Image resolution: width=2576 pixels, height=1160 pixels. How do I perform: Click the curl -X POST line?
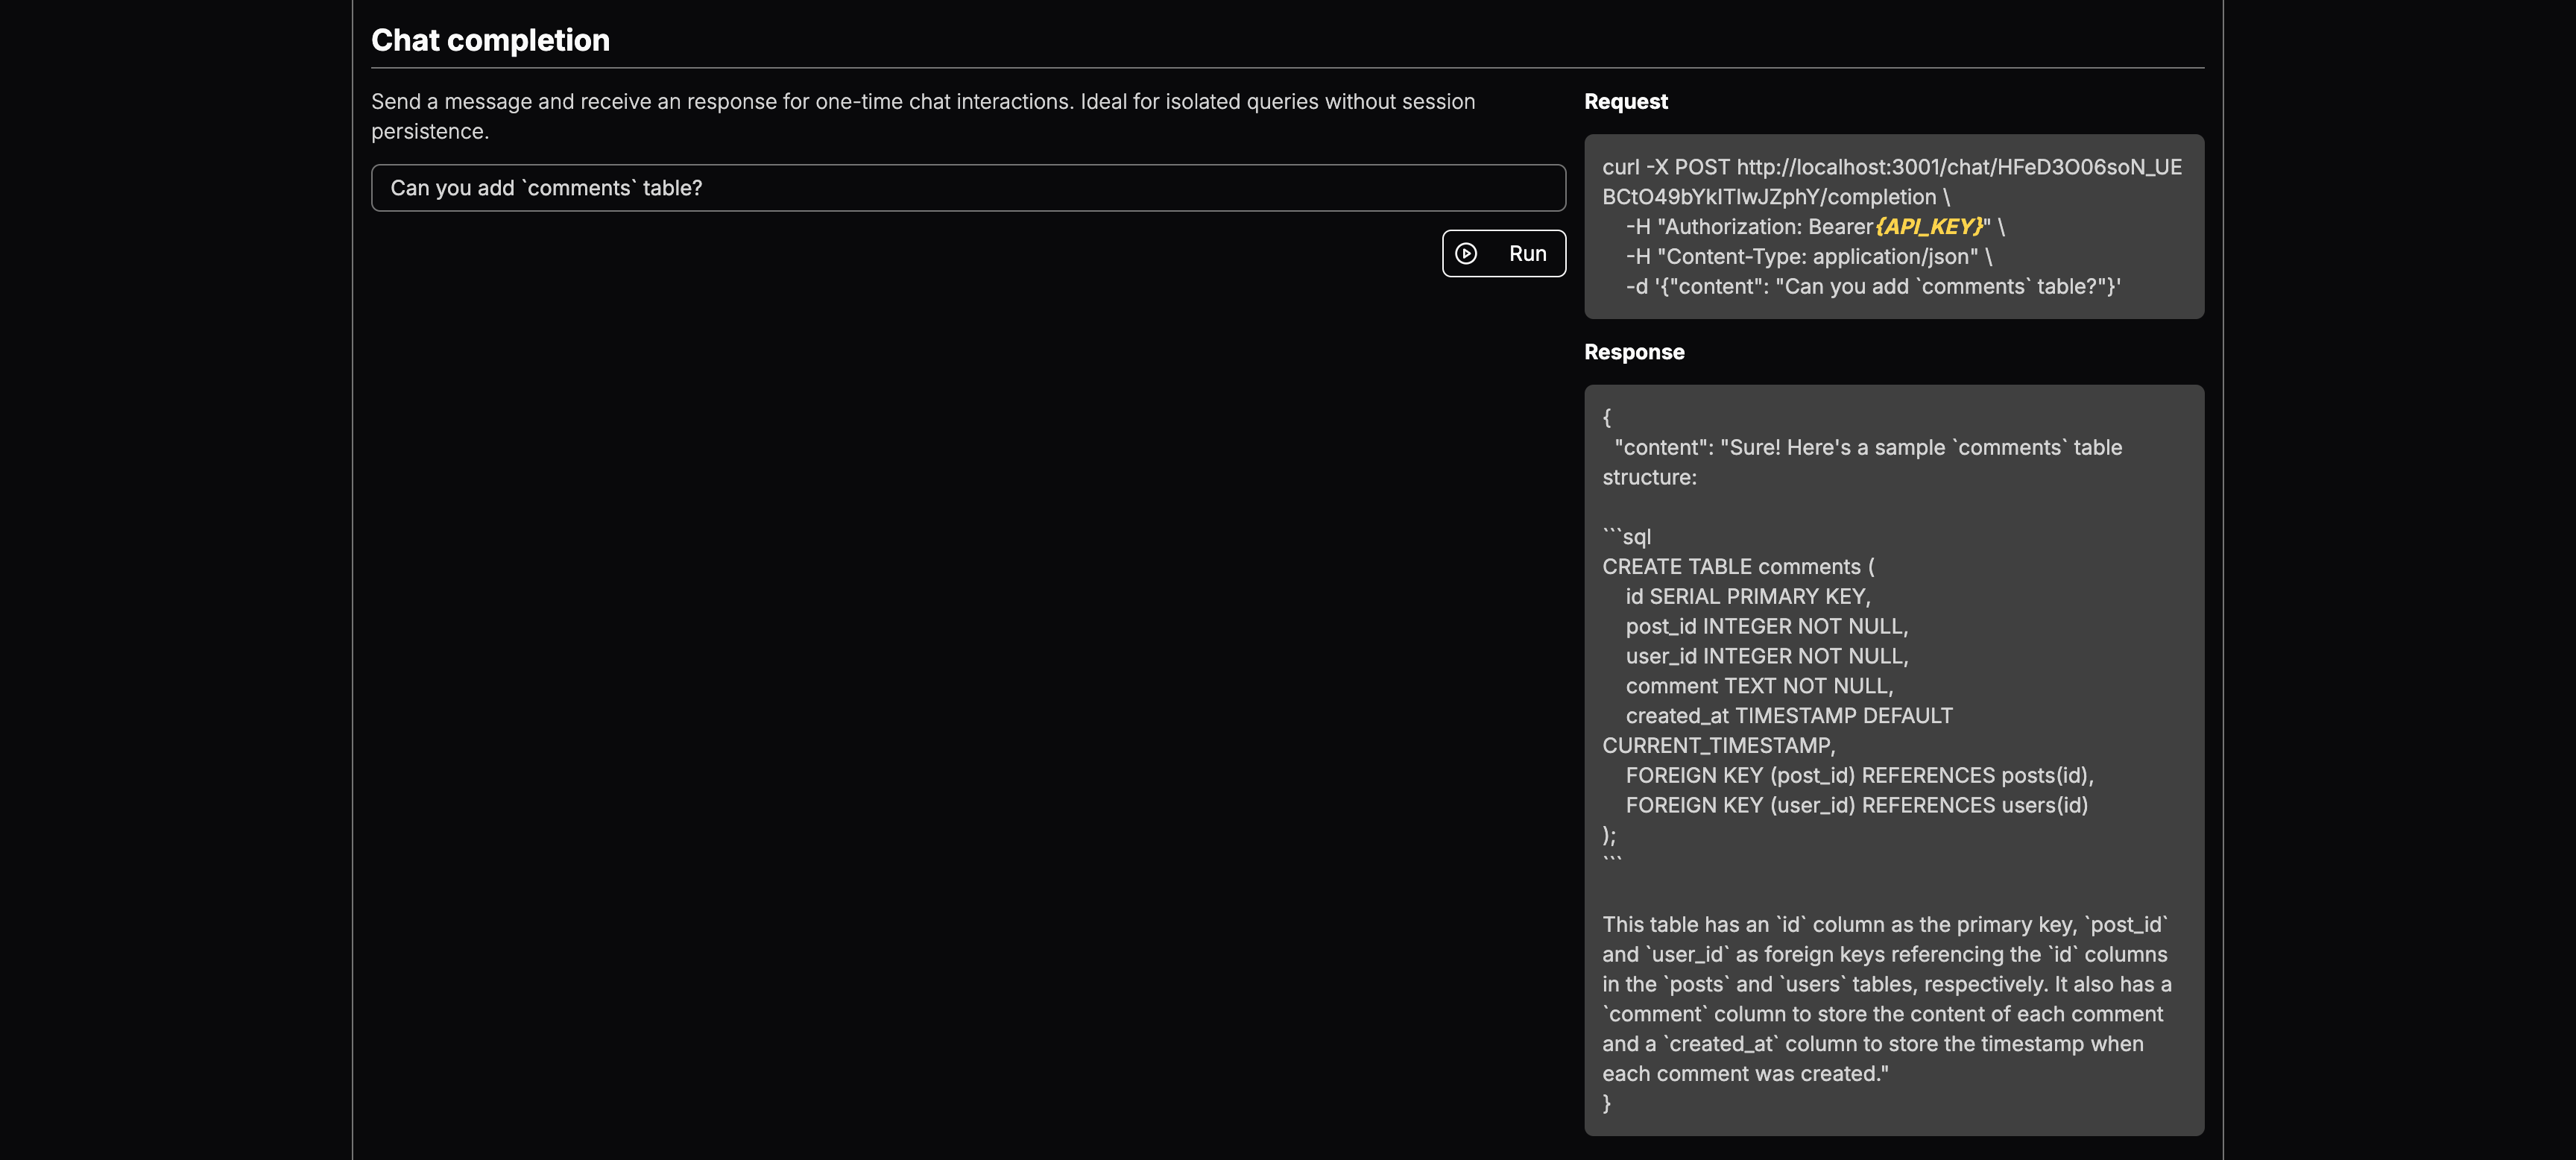click(1892, 167)
